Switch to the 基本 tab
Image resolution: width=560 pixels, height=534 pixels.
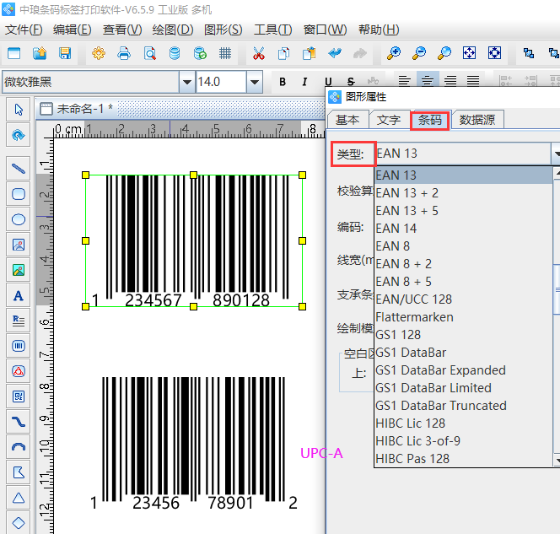tap(347, 120)
